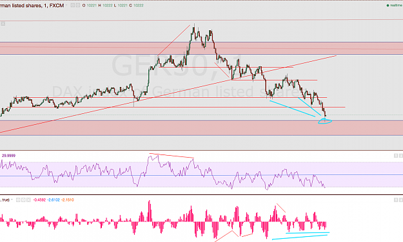Open dropdown arrow beside the 'true)' indicator legend
The height and width of the screenshot is (242, 403).
pyautogui.click(x=12, y=200)
